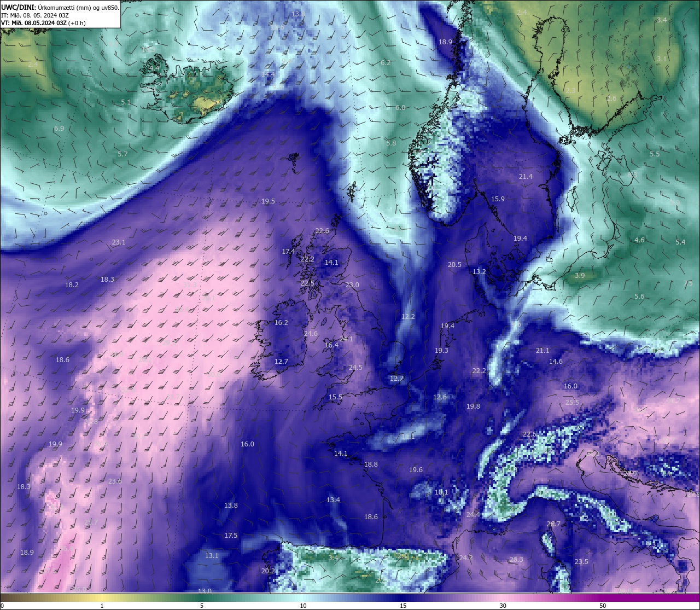
Task: Click the 19.6 value over central France
Action: pos(416,470)
